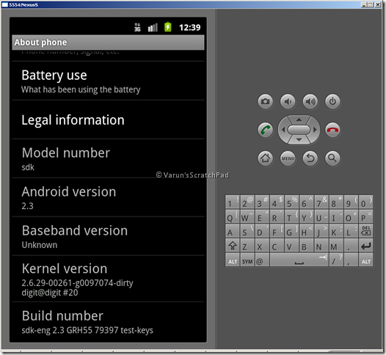Click the Shift key on keyboard

click(x=233, y=246)
